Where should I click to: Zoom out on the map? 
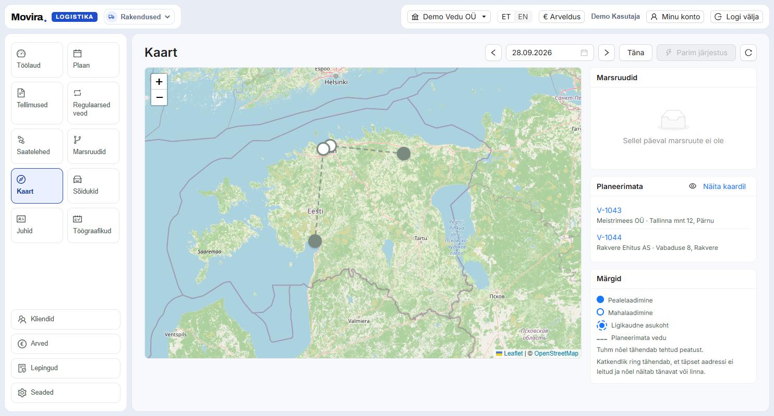point(159,97)
